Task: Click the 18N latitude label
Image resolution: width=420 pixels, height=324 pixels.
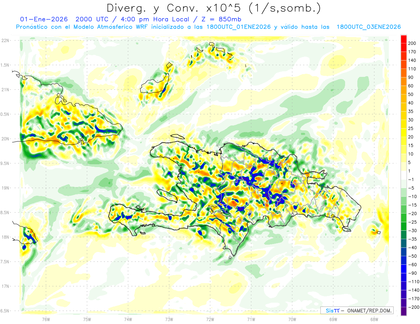Action: tap(5, 237)
